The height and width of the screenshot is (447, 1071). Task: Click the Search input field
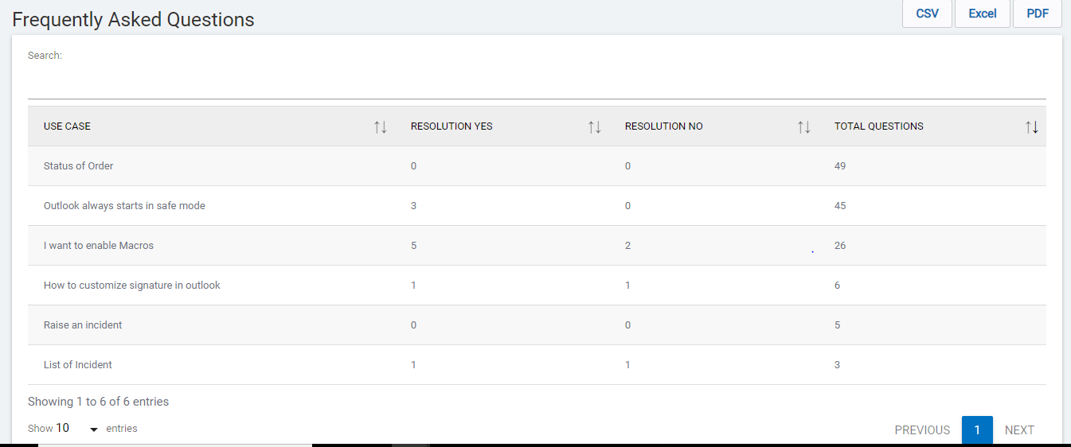537,84
